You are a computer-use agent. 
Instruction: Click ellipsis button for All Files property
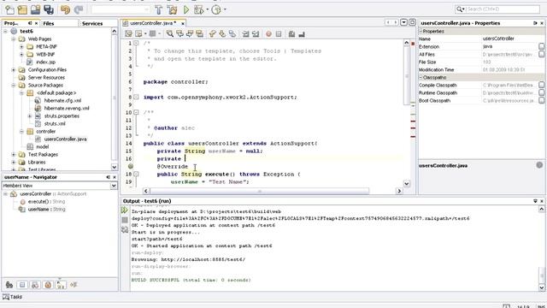pyautogui.click(x=541, y=54)
